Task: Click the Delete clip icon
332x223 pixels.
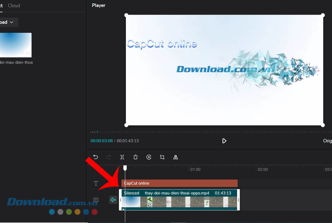Action: [x=136, y=157]
